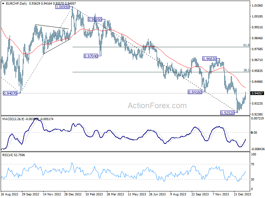
Task: Select the 0.96830 price label
Action: 209,59
